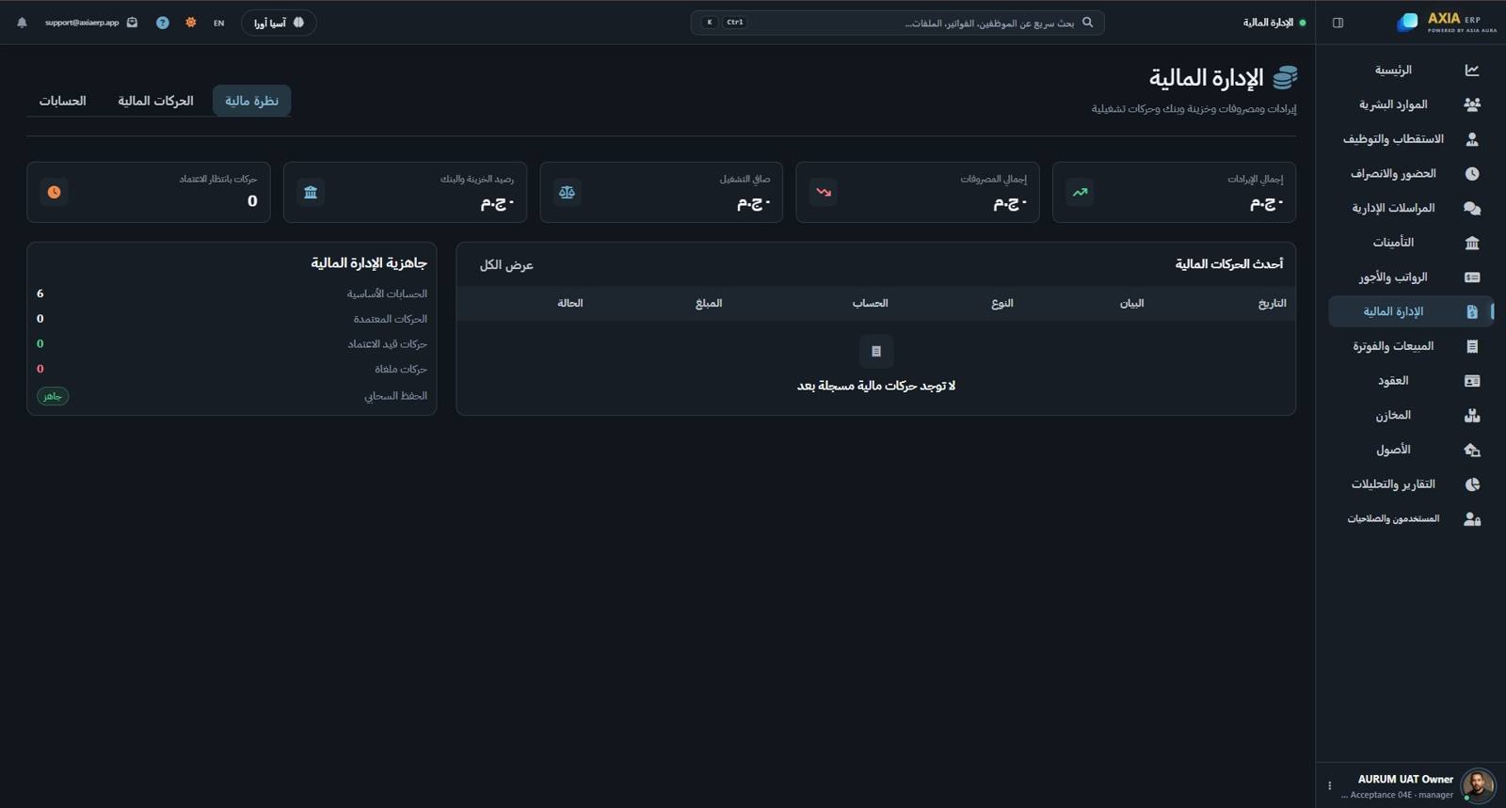Screen dimensions: 1506x808
Task: Click the quick search field
Action: pyautogui.click(x=897, y=23)
